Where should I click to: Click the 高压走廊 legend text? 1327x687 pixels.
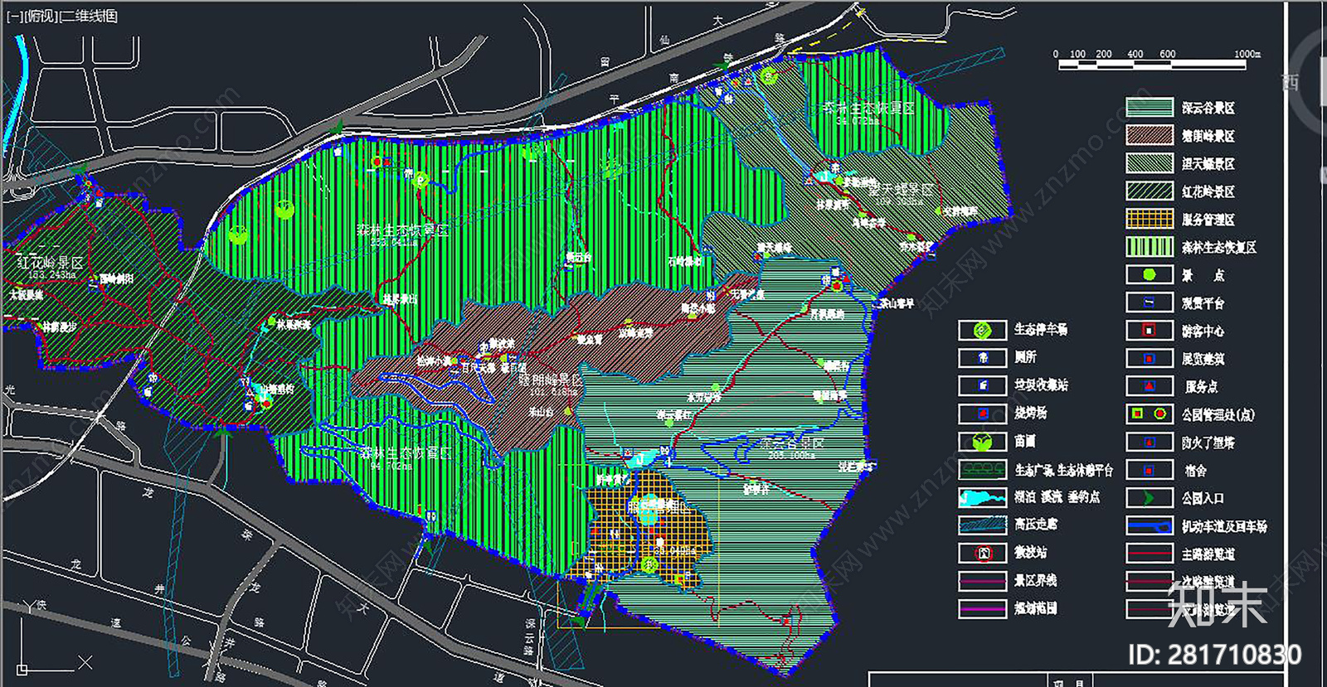click(1036, 525)
